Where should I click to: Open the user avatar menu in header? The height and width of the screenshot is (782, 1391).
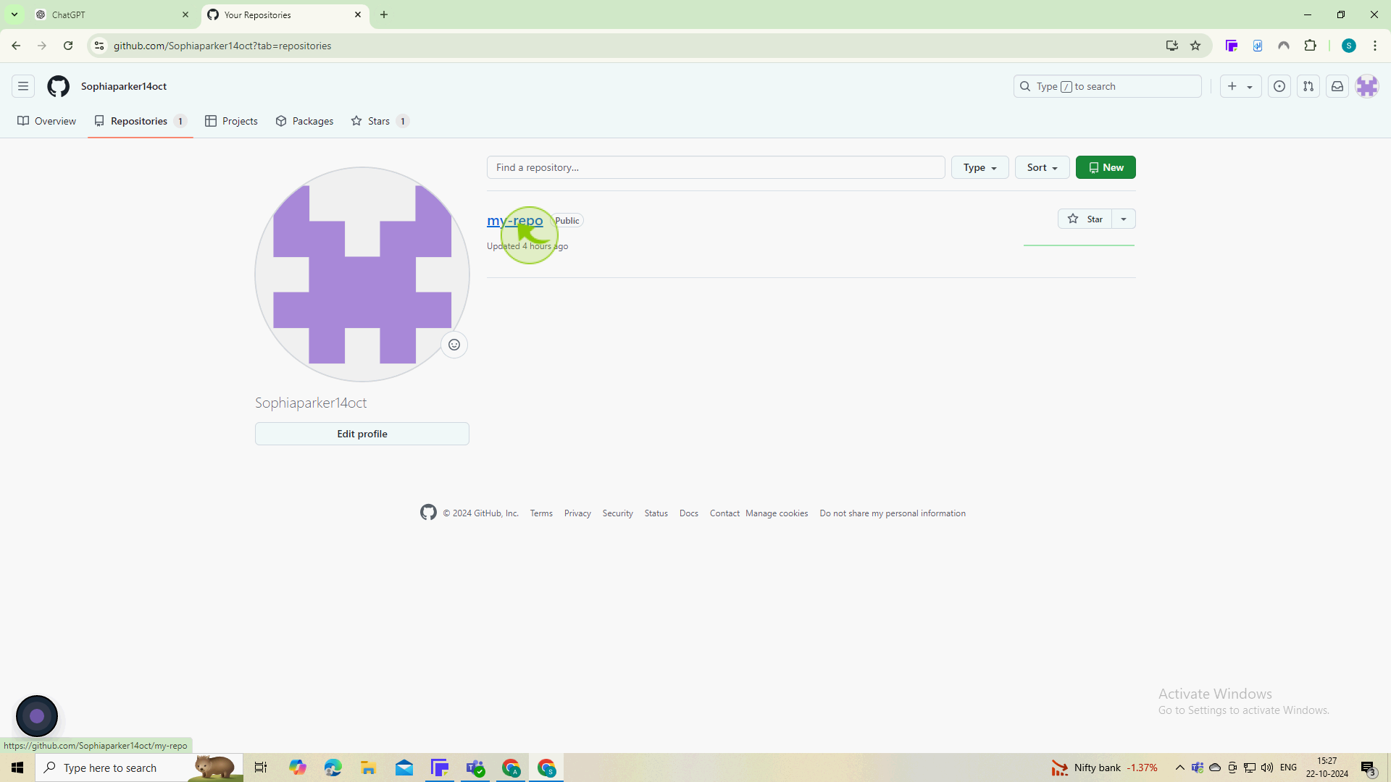1367,86
